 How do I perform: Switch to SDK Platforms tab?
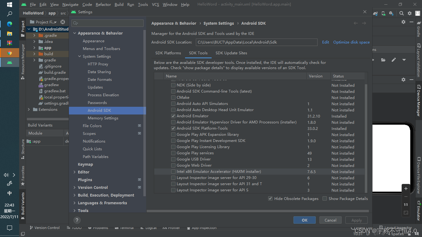click(168, 53)
